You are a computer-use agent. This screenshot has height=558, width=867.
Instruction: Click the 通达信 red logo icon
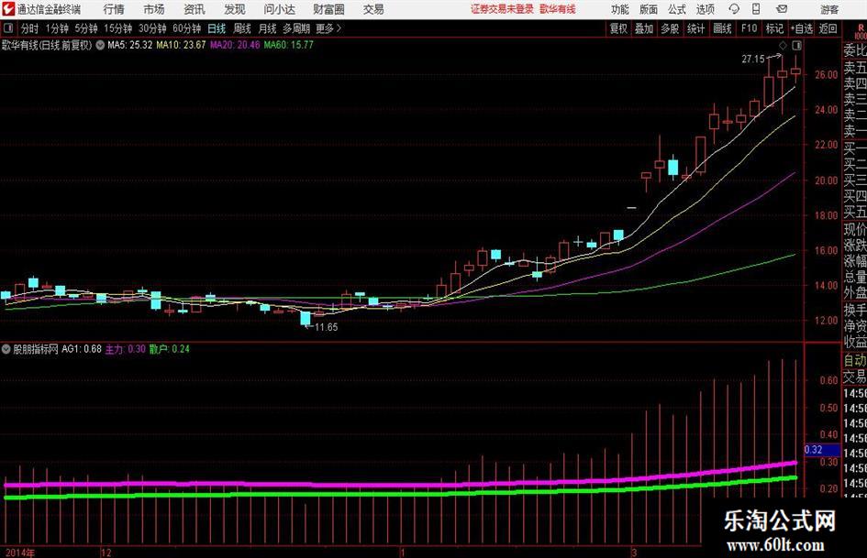click(7, 9)
